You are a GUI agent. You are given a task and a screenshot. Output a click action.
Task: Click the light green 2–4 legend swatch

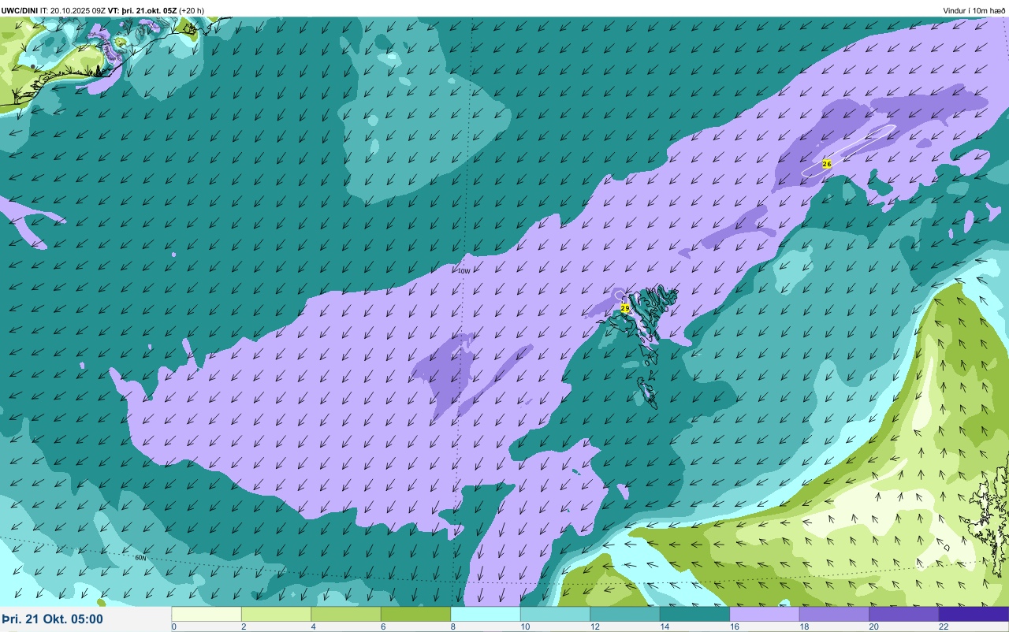click(276, 614)
